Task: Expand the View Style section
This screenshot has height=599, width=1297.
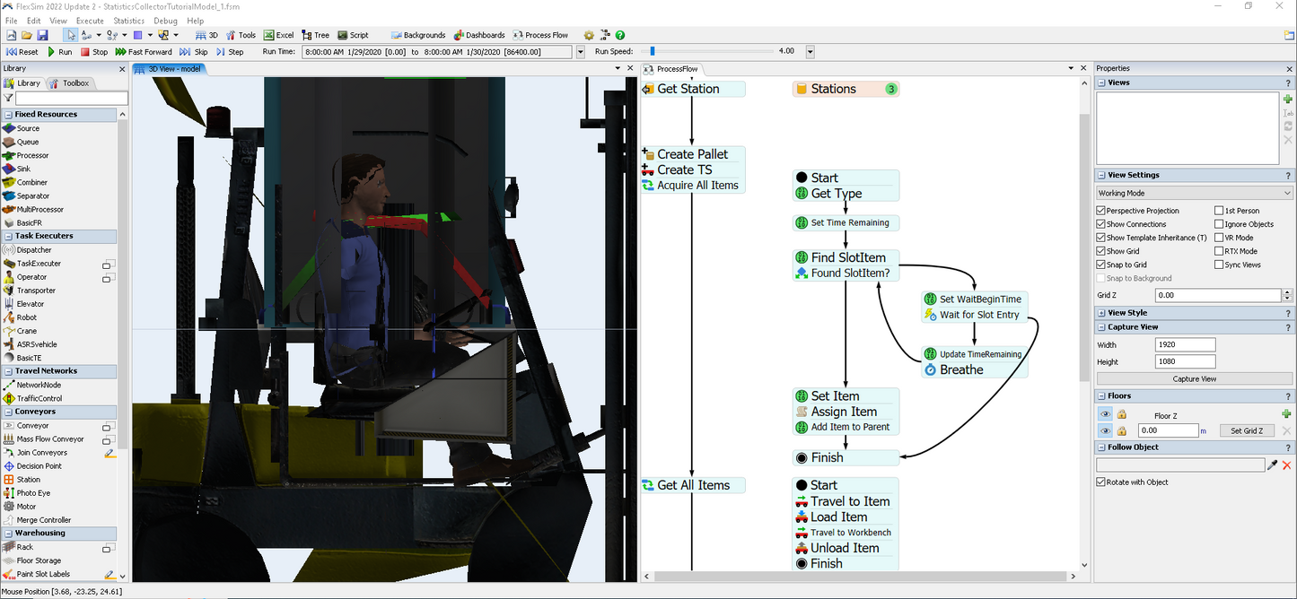Action: (1101, 313)
